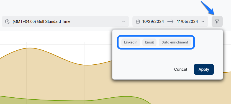Click the Apply button
This screenshot has width=231, height=104.
pos(204,69)
